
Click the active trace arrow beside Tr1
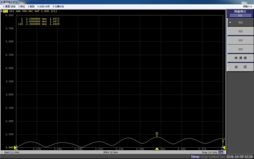click(x=2, y=11)
